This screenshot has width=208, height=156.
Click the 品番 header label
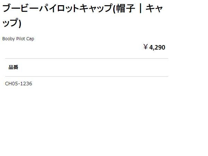(x=13, y=67)
